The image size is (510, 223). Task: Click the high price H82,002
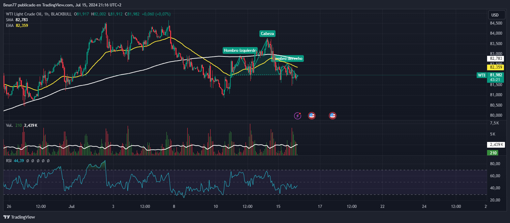(x=99, y=14)
